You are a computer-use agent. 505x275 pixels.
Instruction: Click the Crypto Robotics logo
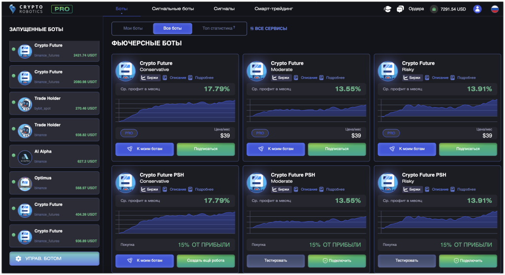point(26,9)
